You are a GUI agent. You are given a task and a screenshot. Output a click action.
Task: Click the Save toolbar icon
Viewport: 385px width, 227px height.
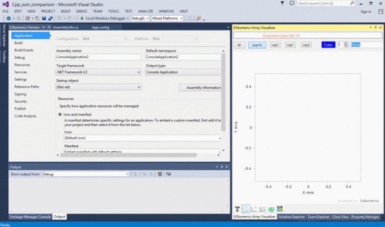44,19
